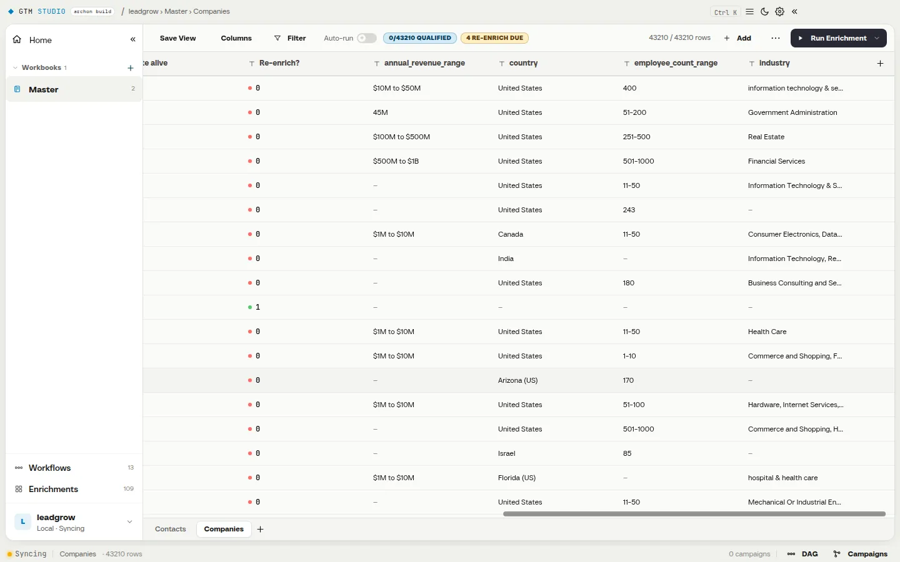Screen dimensions: 900x562
Task: Open Workflows in the sidebar
Action: coord(74,468)
